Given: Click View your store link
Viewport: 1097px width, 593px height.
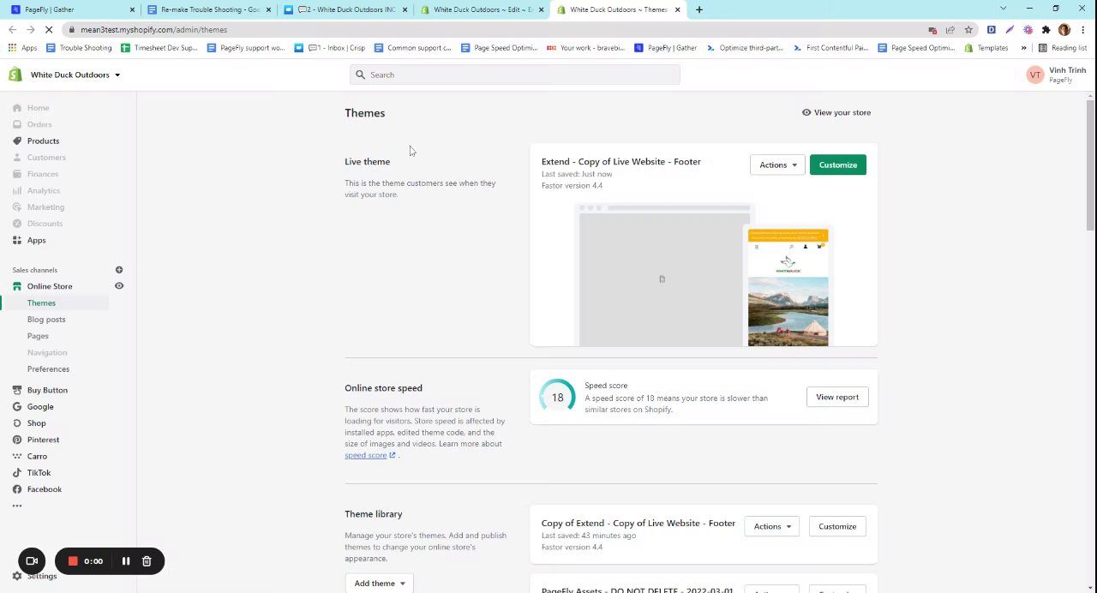Looking at the screenshot, I should [836, 112].
